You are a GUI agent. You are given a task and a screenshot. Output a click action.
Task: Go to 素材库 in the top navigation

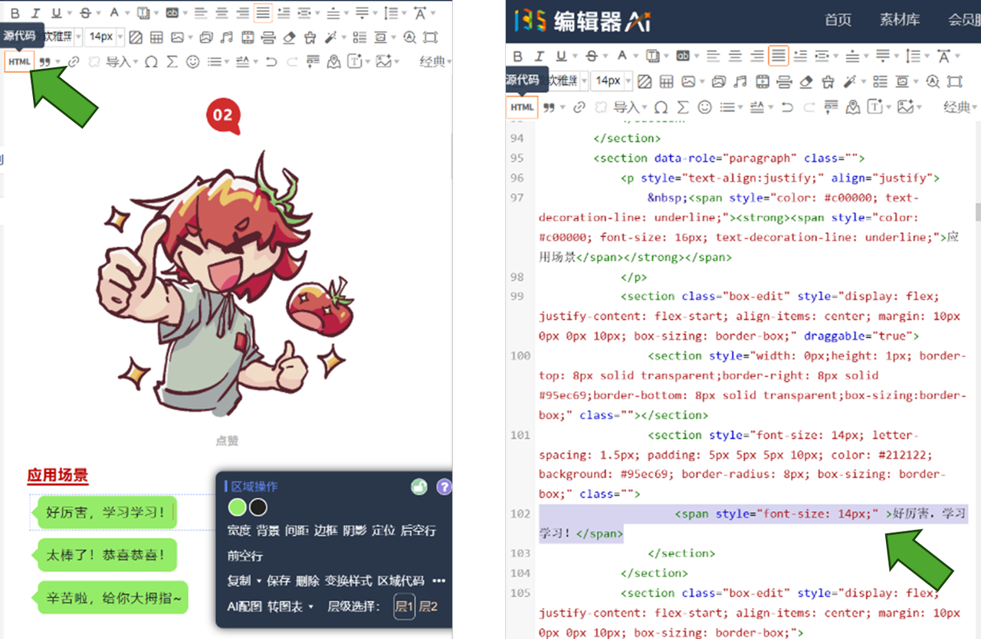click(899, 20)
